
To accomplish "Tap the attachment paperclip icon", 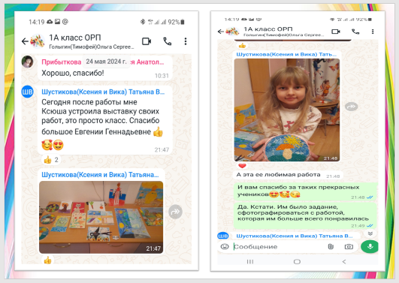I will pos(331,246).
